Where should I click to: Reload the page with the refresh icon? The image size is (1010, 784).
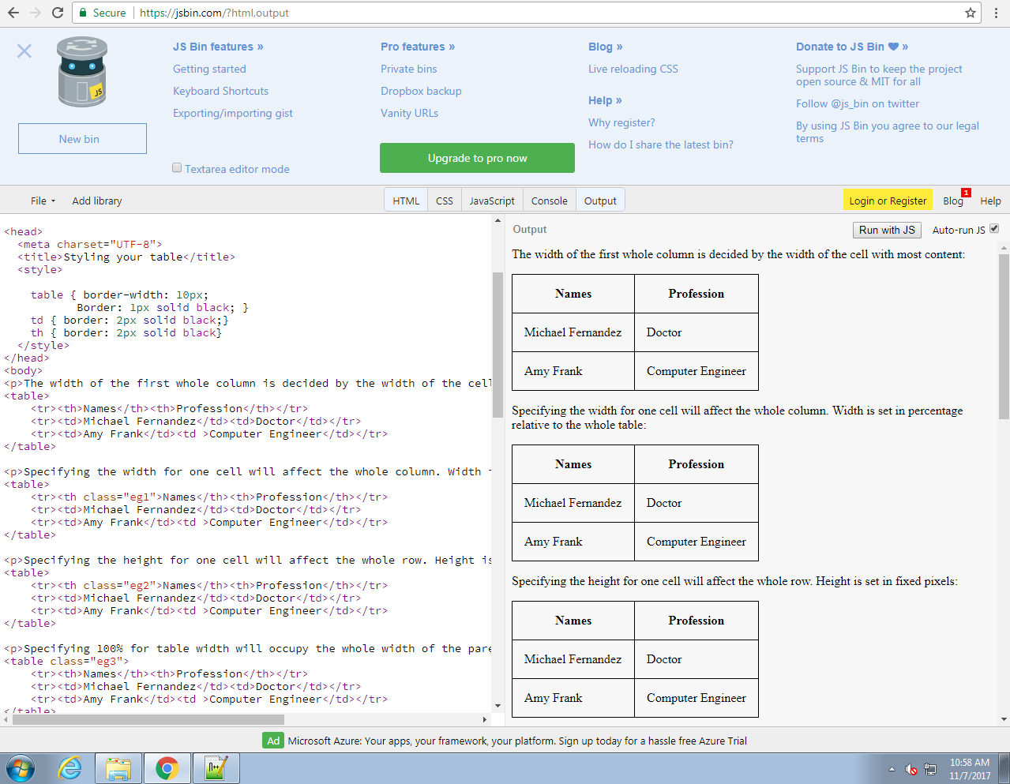[57, 13]
